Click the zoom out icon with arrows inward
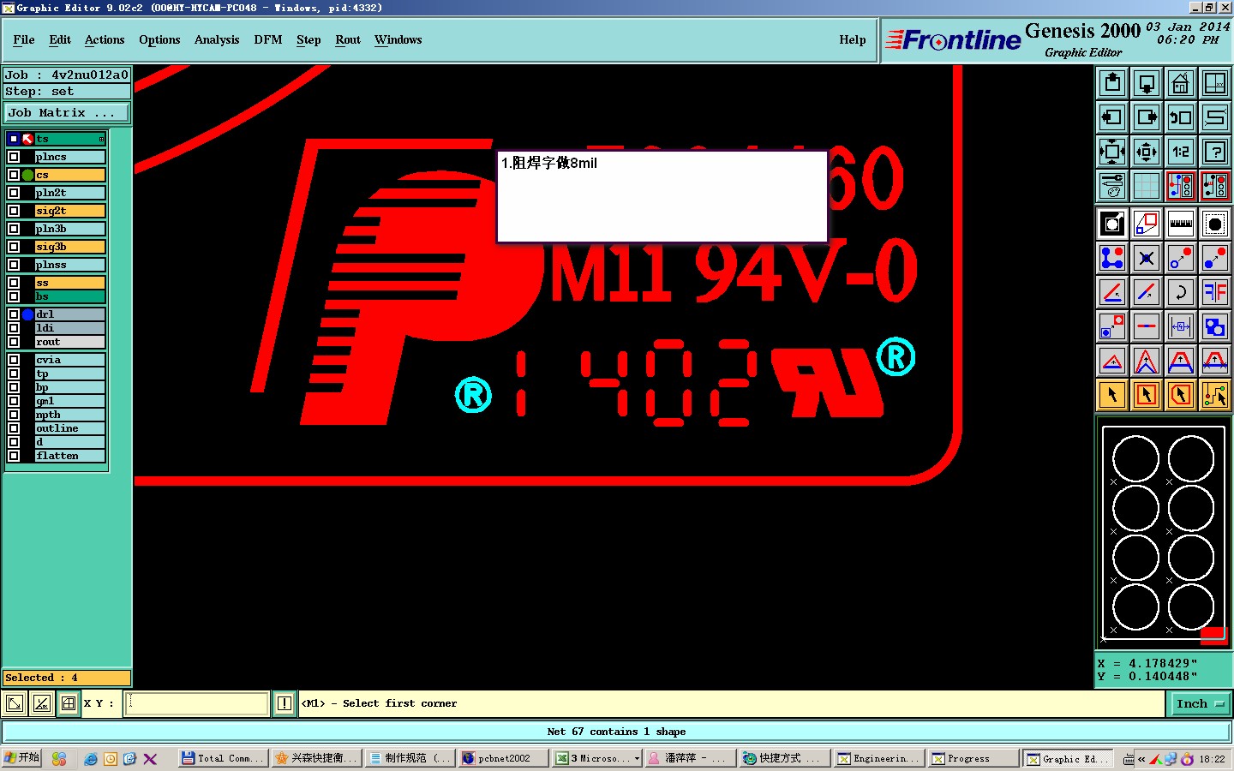Viewport: 1234px width, 771px height. (1147, 152)
